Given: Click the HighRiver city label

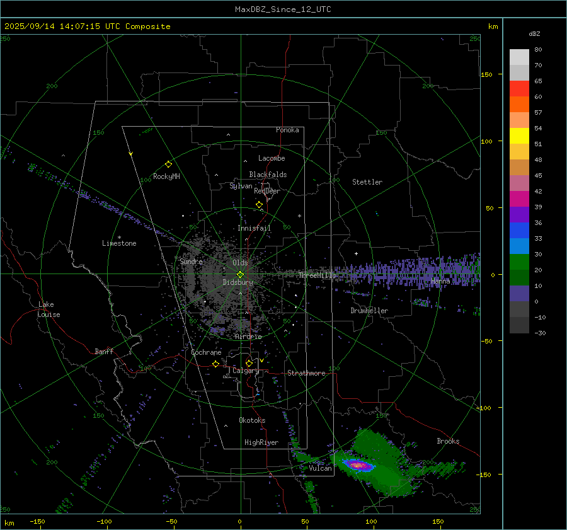Looking at the screenshot, I should (261, 442).
